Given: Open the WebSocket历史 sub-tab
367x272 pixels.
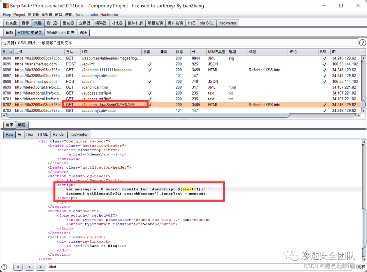Looking at the screenshot, I should coord(60,33).
